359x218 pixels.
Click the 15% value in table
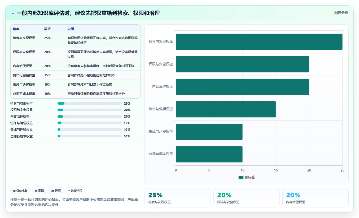[47, 75]
